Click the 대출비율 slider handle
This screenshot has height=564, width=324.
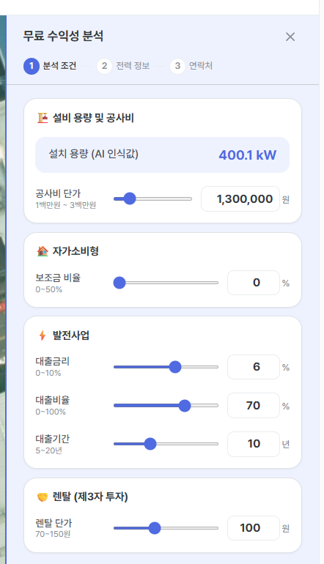[x=185, y=405]
